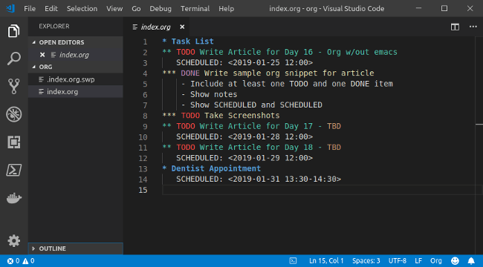Click the feedback smiley in status bar
This screenshot has height=267, width=483.
click(455, 261)
